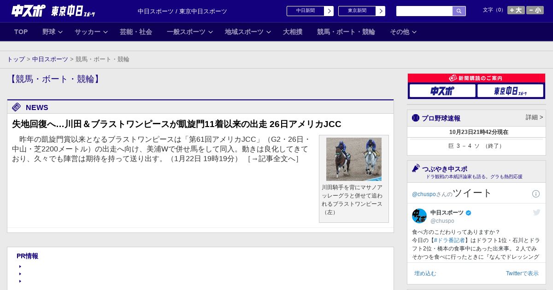The height and width of the screenshot is (290, 553).
Task: Open 野球 navigation menu
Action: pyautogui.click(x=49, y=32)
